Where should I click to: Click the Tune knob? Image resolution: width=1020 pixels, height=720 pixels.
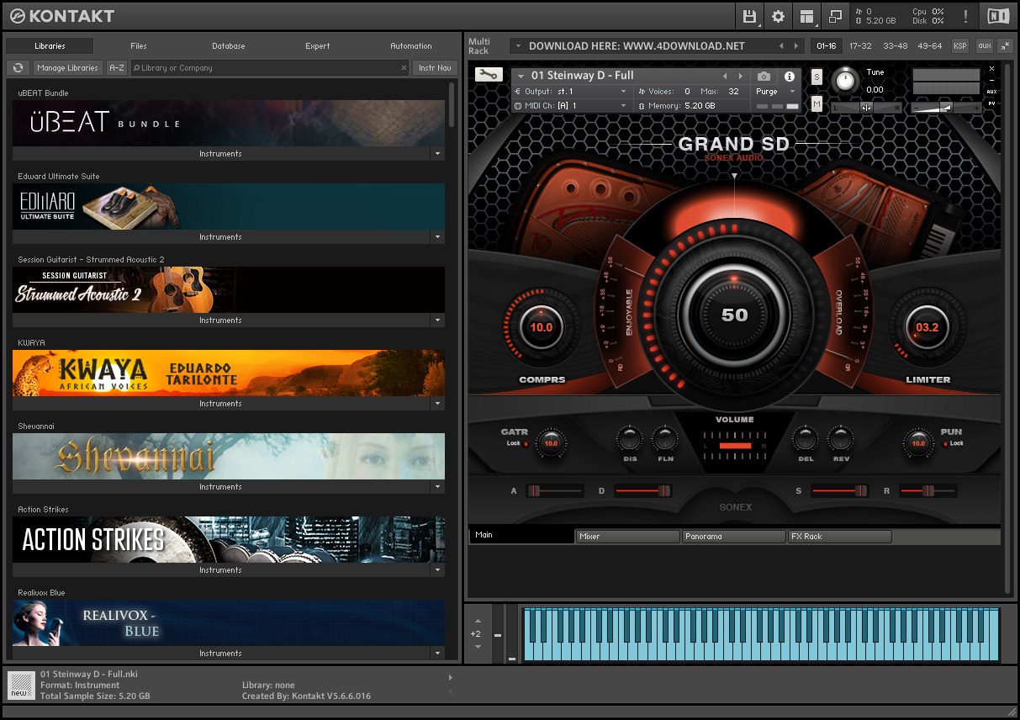tap(846, 81)
